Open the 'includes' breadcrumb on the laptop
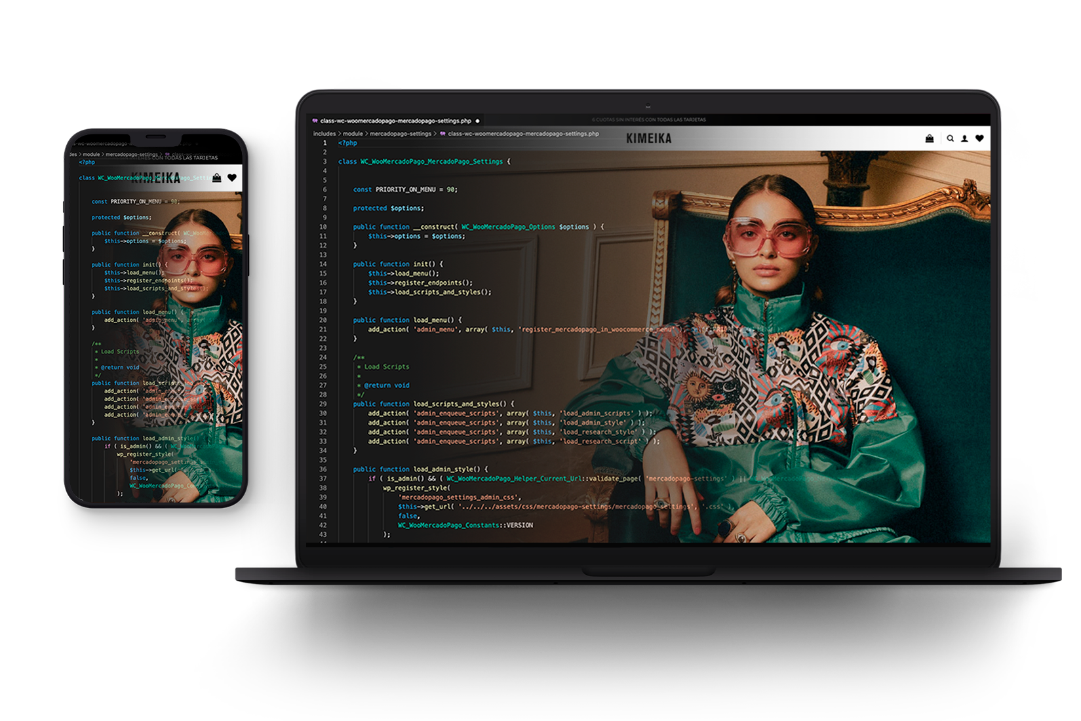The image size is (1081, 721). pyautogui.click(x=324, y=134)
